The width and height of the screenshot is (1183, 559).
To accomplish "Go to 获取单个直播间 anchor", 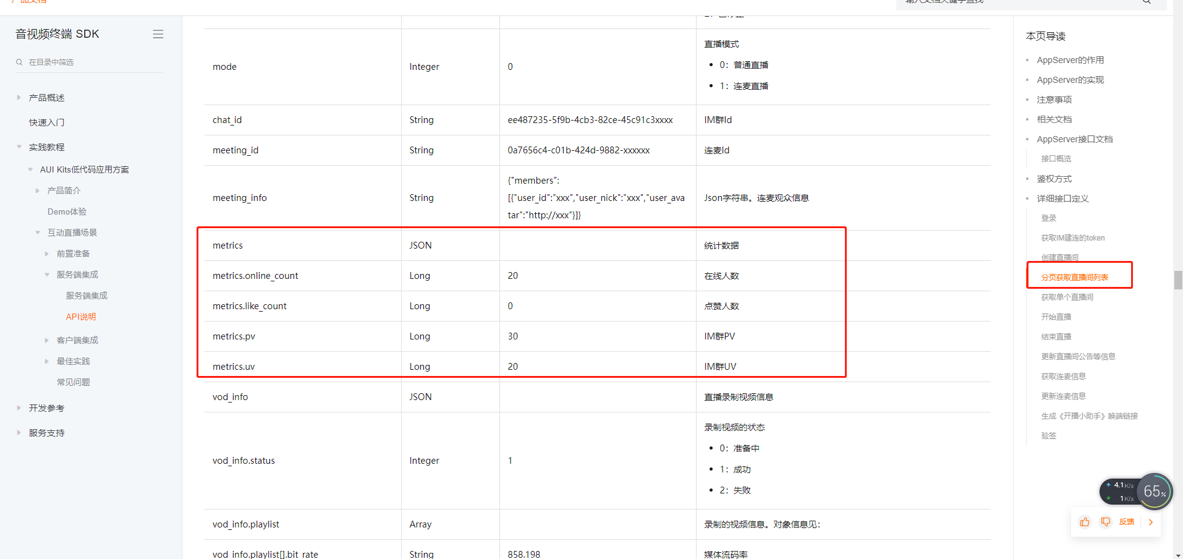I will coord(1067,297).
